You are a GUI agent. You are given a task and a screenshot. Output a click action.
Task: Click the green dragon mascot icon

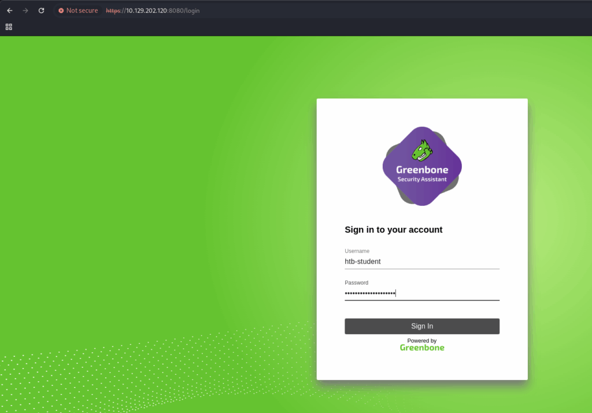click(x=421, y=150)
